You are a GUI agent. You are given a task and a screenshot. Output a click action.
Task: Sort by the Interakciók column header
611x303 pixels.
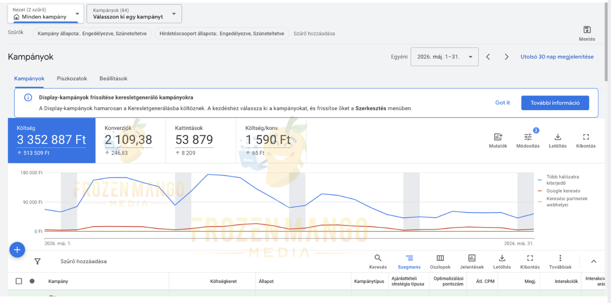click(566, 281)
